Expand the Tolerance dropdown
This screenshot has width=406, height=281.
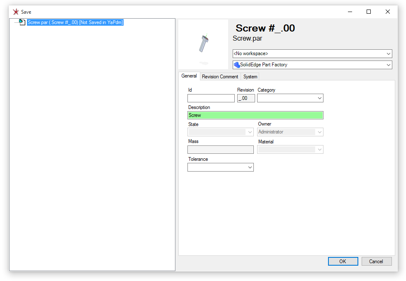click(x=220, y=167)
